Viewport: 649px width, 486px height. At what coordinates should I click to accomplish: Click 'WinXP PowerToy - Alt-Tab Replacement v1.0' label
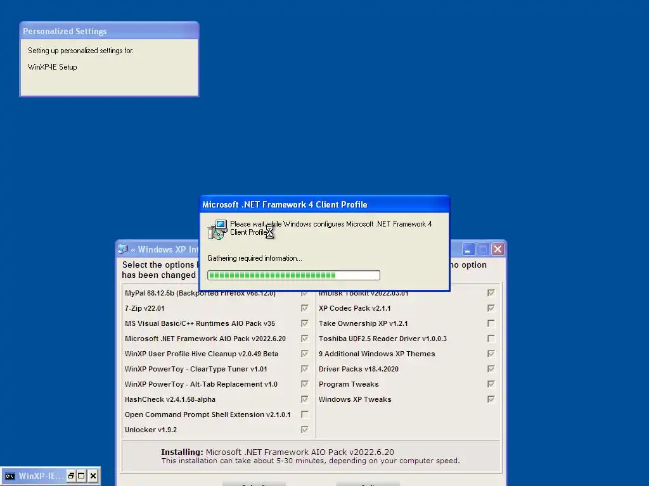pos(201,384)
